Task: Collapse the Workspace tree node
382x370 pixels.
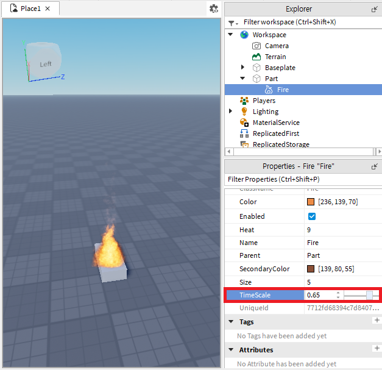Action: coord(230,35)
